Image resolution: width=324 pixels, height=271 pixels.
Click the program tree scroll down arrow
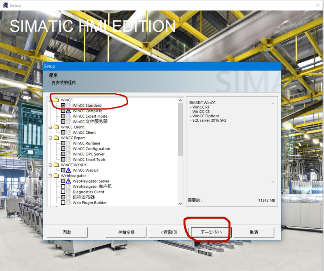(x=180, y=204)
